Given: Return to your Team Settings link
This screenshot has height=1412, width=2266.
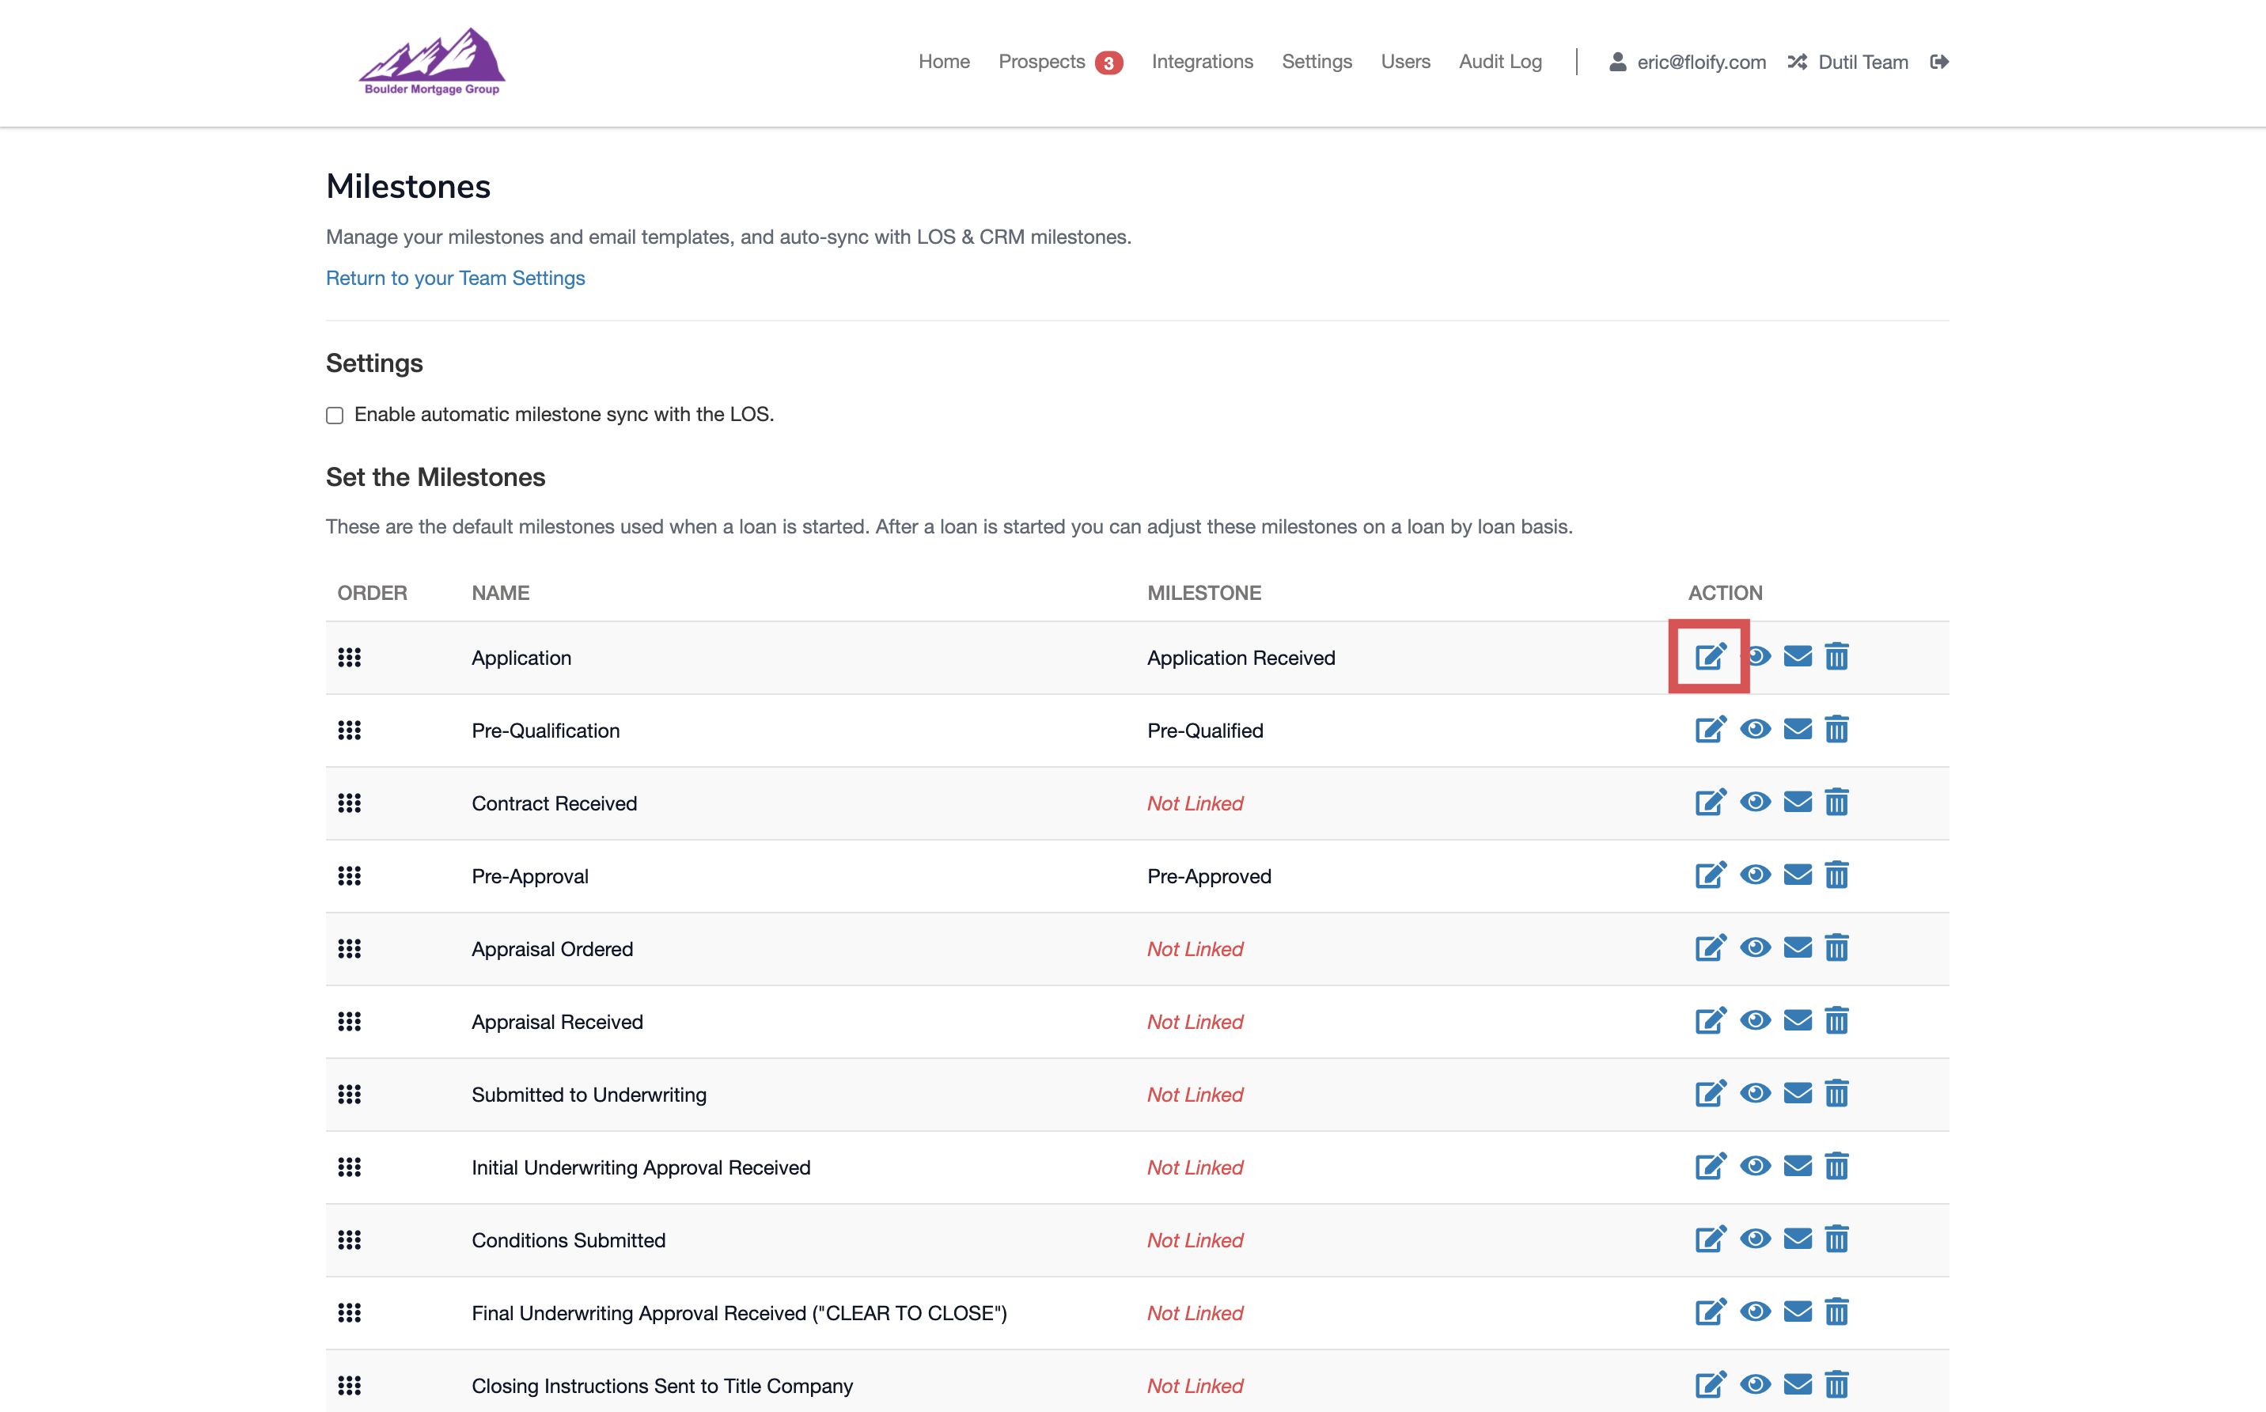Looking at the screenshot, I should point(456,279).
